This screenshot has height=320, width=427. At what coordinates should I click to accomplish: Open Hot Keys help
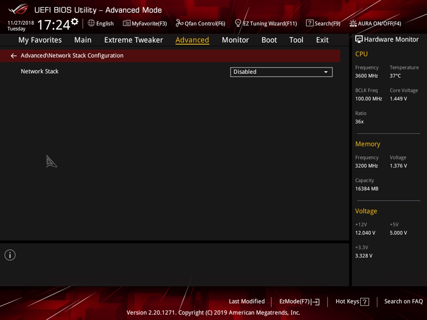(x=352, y=302)
